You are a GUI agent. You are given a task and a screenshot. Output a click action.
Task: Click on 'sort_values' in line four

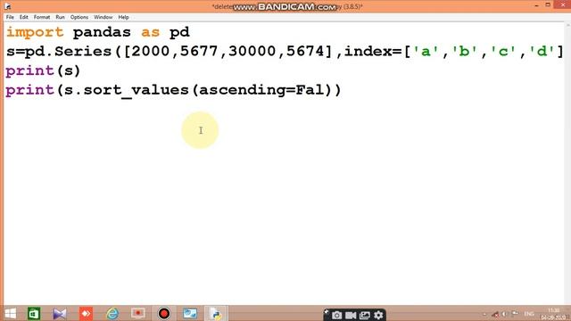[x=136, y=90]
